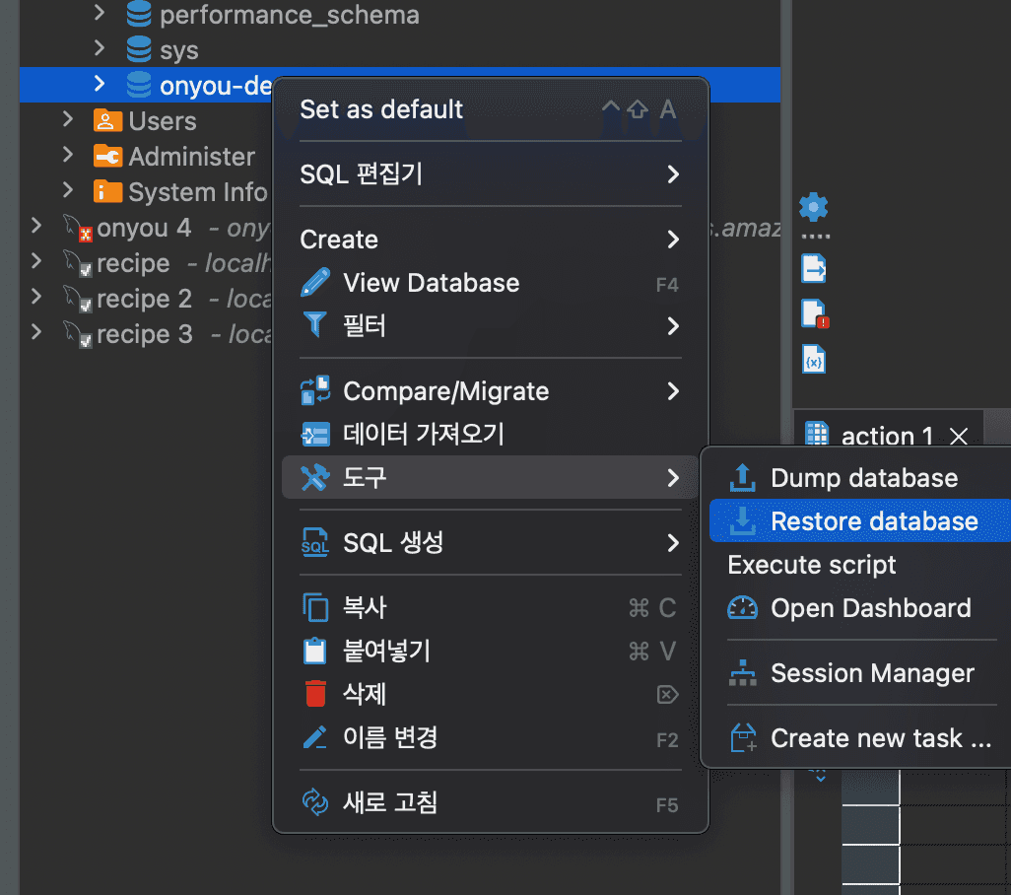Close the action 1 tab
The width and height of the screenshot is (1011, 895).
point(959,436)
